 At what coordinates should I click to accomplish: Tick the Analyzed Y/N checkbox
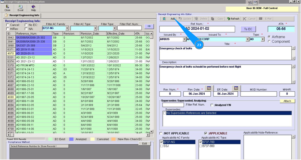pos(212,105)
